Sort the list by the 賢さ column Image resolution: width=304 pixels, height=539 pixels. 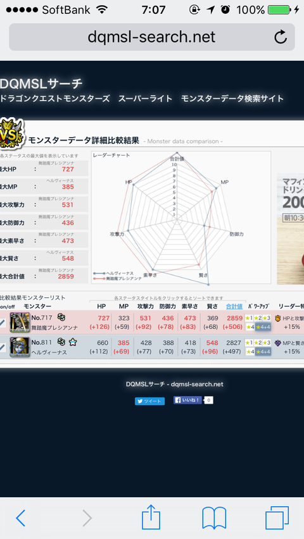pyautogui.click(x=212, y=306)
